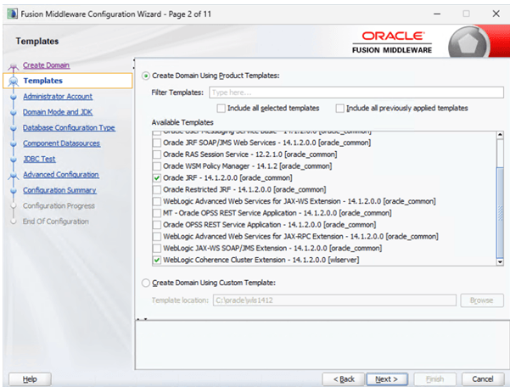Image resolution: width=510 pixels, height=387 pixels.
Task: Click Administrator Account step node bullet
Action: coord(14,97)
